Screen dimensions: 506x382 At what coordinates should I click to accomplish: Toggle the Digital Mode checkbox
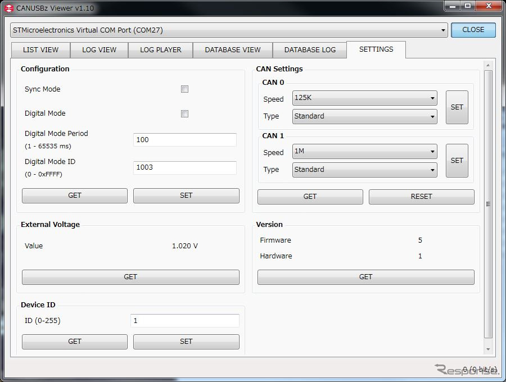pyautogui.click(x=184, y=113)
